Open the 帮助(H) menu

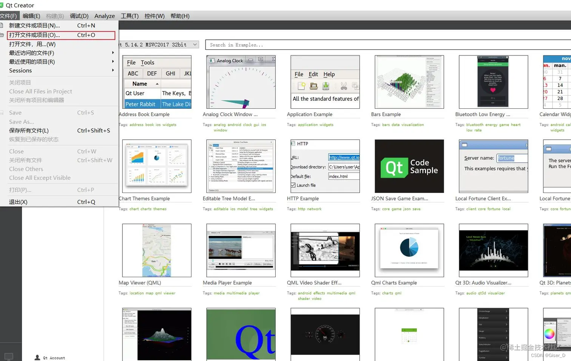click(180, 16)
